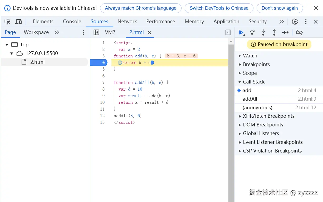Click Switch DevTools to Chinese button
This screenshot has height=202, width=323.
point(219,8)
